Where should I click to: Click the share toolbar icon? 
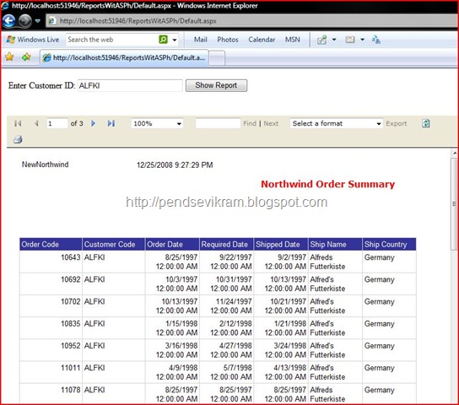point(322,40)
